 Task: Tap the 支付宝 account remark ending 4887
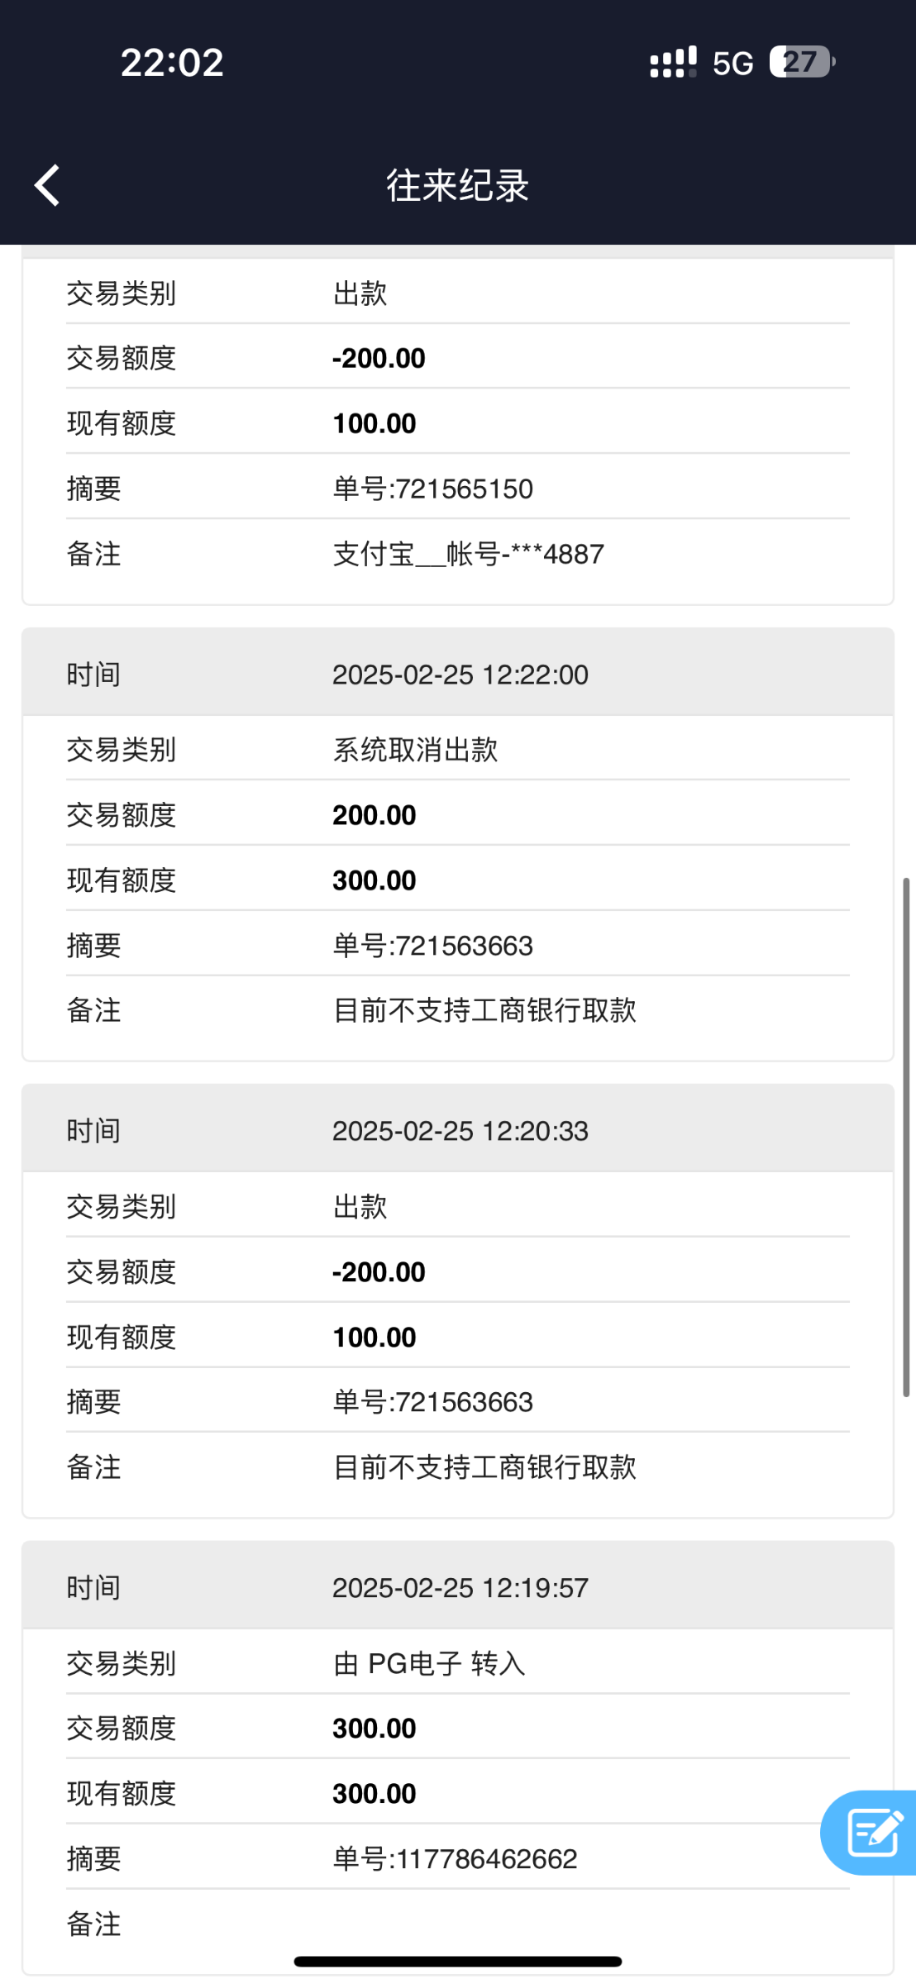coord(468,554)
